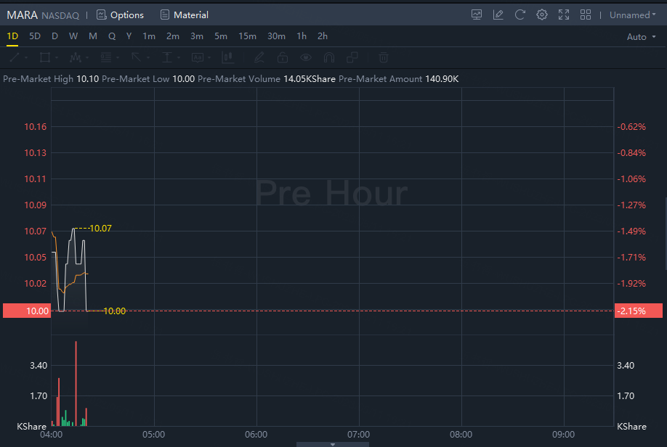Click the Pre-Market High 10.10 value

[88, 79]
